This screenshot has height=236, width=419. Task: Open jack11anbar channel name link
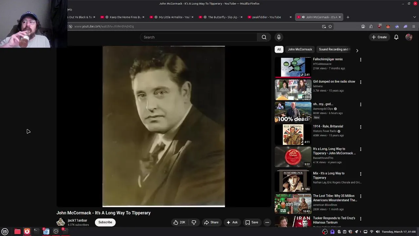pos(78,221)
